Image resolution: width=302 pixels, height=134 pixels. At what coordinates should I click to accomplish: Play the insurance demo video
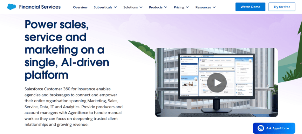[217, 83]
